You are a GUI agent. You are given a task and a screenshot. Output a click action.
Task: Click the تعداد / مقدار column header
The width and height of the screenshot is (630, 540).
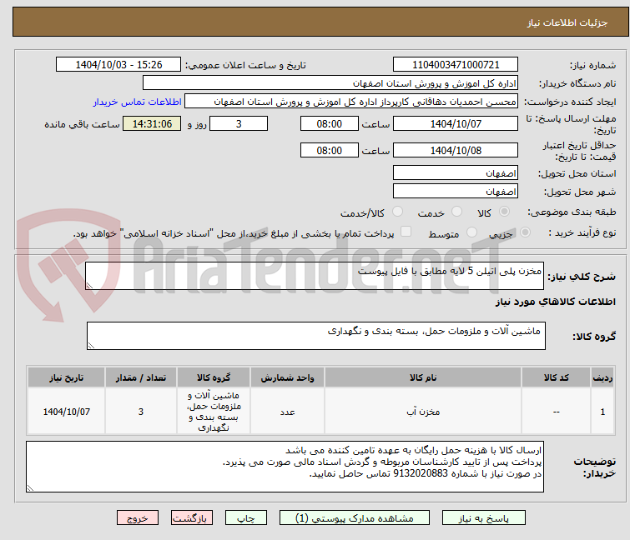coord(141,377)
